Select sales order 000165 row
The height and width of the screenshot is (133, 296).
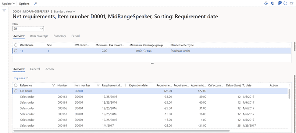[150, 103]
